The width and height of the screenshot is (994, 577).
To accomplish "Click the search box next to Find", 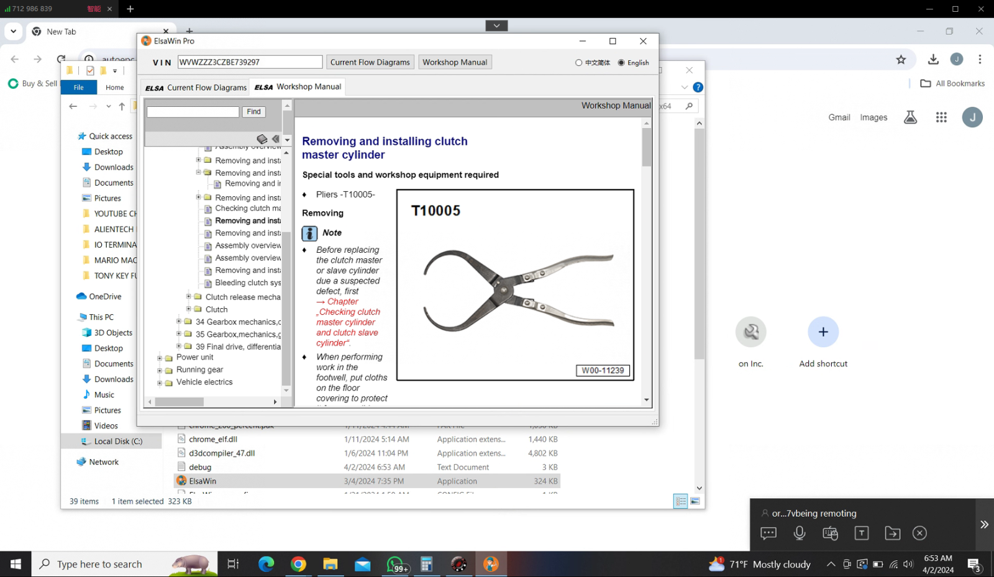I will (193, 112).
